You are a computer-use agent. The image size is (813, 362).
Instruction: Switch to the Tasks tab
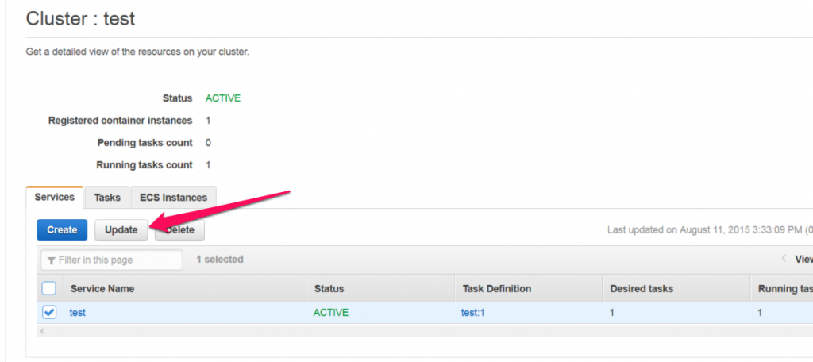tap(107, 198)
